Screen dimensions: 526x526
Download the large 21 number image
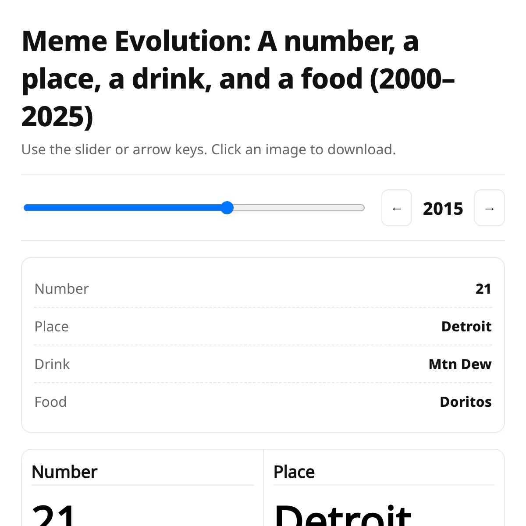(55, 515)
